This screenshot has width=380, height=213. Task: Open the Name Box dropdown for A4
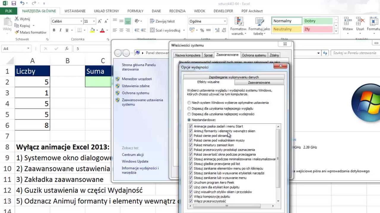tap(28, 49)
